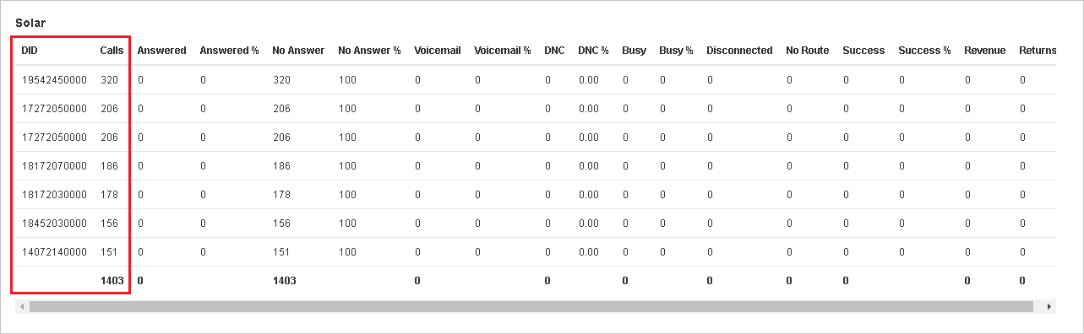Screen dimensions: 1084x334
Task: Click the horizontal scrollbar right arrow
Action: [x=1049, y=307]
